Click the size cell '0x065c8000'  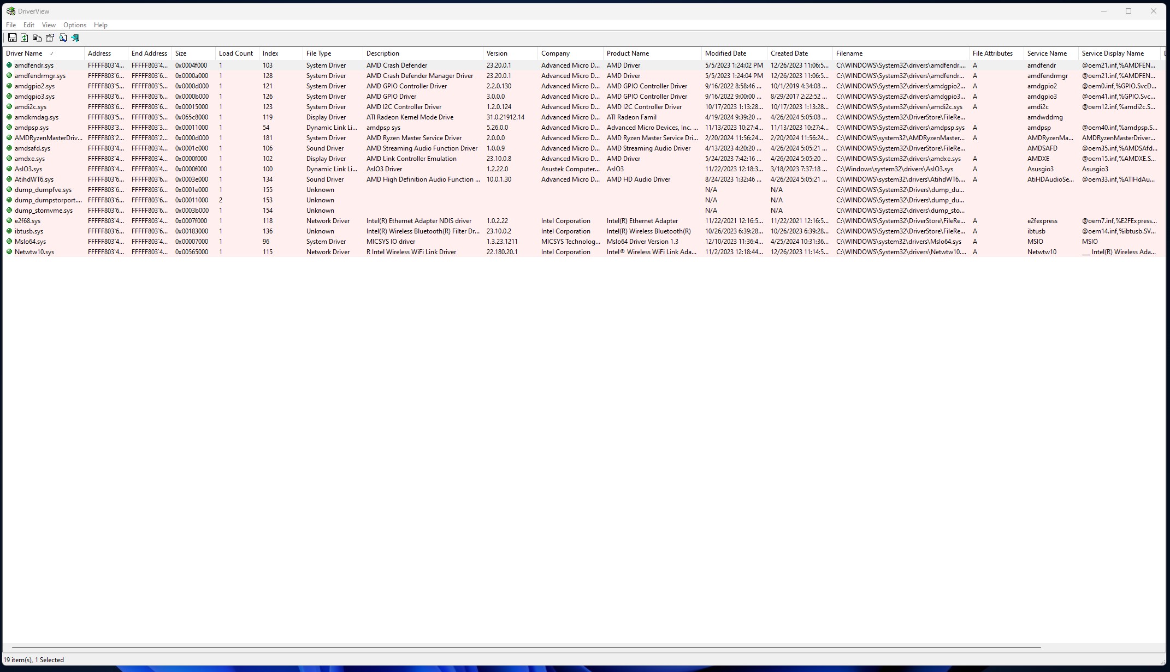191,117
